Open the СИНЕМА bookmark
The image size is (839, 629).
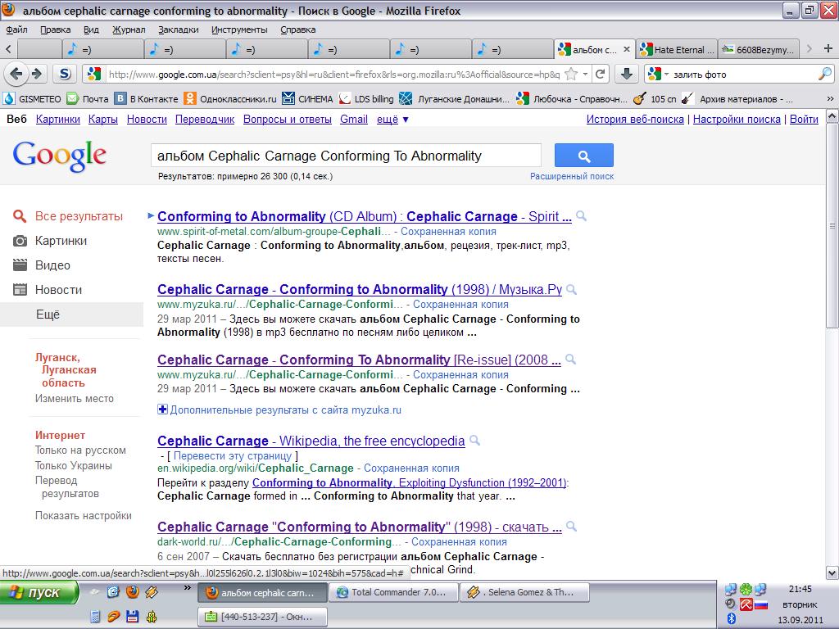308,99
